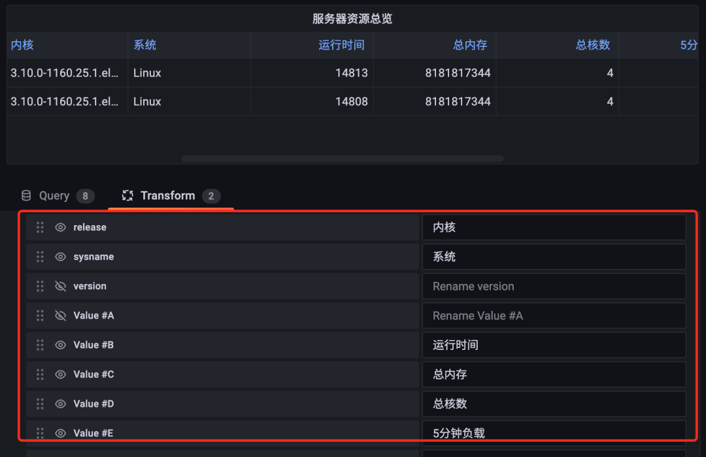This screenshot has width=706, height=457.
Task: Click the Query database icon
Action: [x=26, y=196]
